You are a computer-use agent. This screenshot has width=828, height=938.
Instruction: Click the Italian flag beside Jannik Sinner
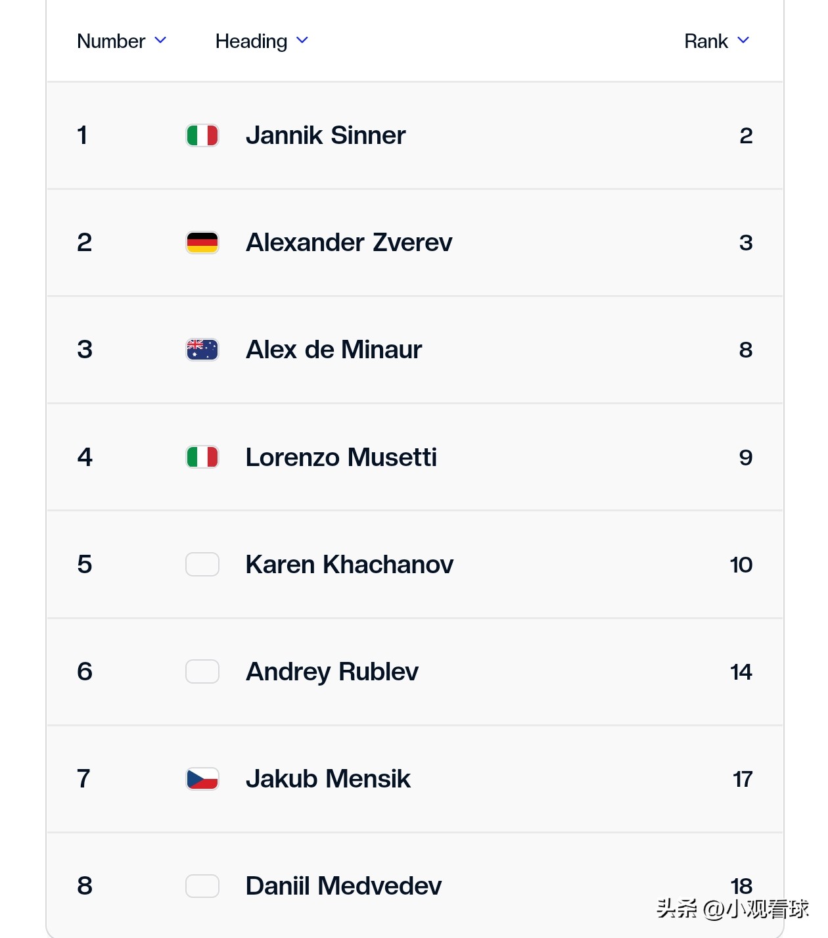(x=202, y=135)
